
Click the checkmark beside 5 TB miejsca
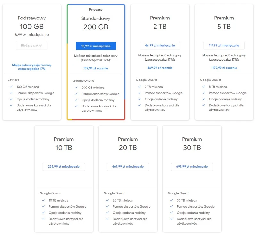pos(204,86)
